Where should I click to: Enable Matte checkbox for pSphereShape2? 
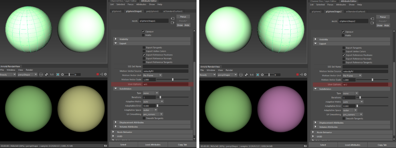pyautogui.click(x=343, y=35)
